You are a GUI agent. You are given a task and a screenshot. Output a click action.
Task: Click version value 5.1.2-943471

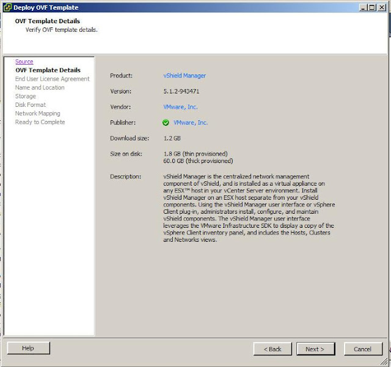(x=181, y=91)
